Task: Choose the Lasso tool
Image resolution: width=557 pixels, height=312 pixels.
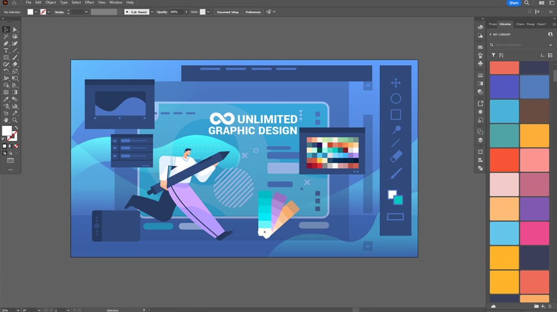Action: coord(15,37)
